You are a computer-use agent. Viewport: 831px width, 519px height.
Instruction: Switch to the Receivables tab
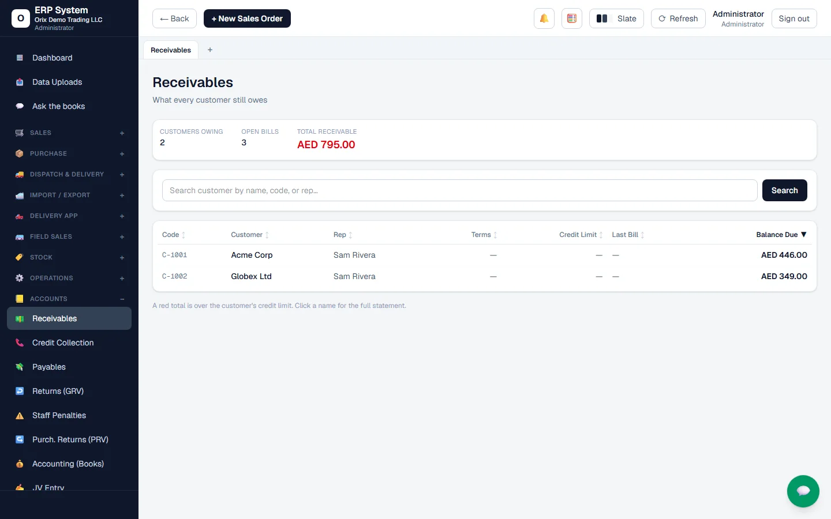pyautogui.click(x=171, y=50)
